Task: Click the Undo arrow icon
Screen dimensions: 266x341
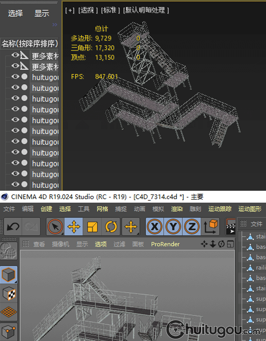Action: pyautogui.click(x=13, y=227)
